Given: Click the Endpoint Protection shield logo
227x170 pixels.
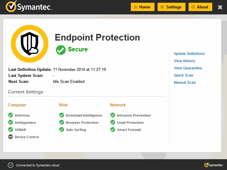Looking at the screenshot, I should [29, 44].
